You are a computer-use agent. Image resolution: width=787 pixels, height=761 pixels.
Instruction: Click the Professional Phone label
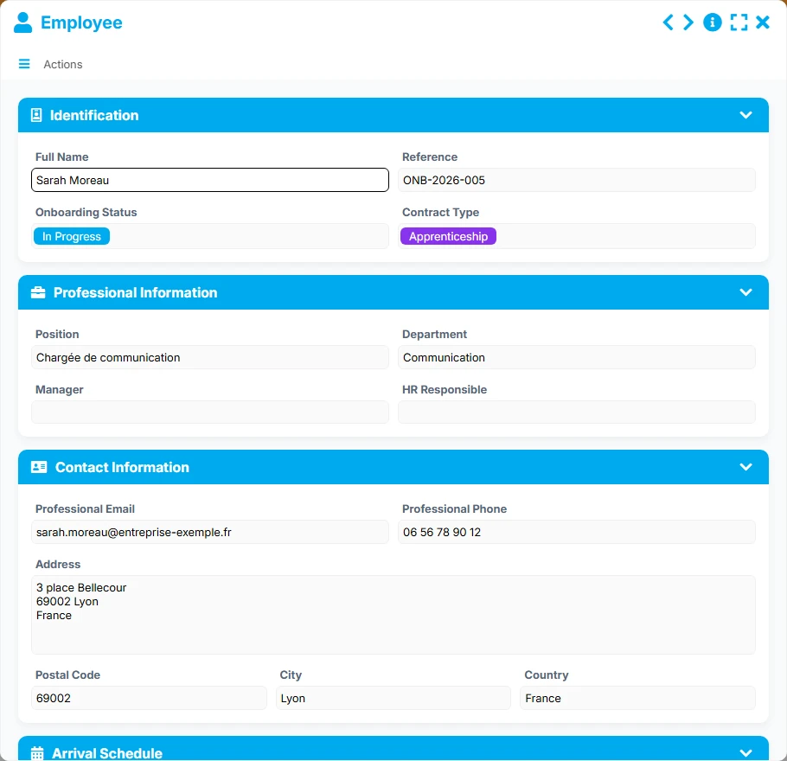tap(454, 509)
